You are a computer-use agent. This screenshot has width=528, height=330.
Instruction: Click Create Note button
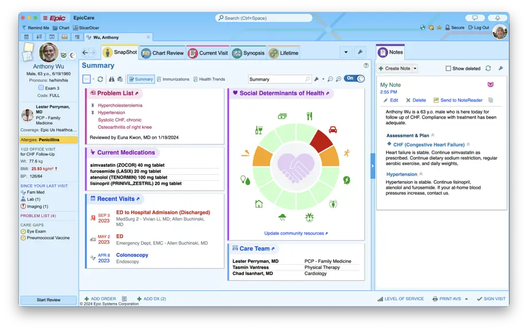click(x=394, y=68)
